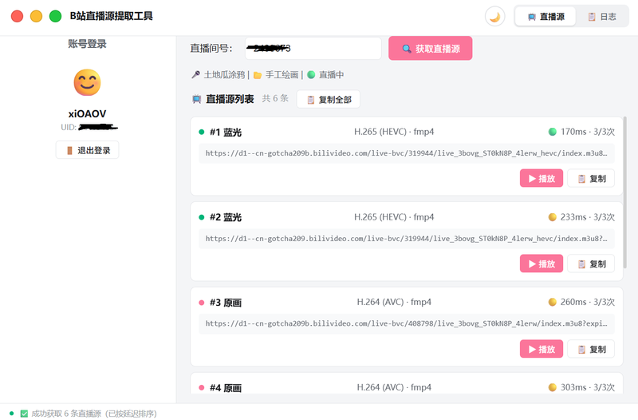Click the stream list scrollbar
638x420 pixels.
625,192
